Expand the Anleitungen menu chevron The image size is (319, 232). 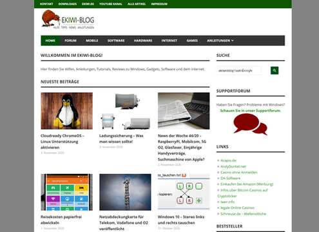tap(233, 41)
